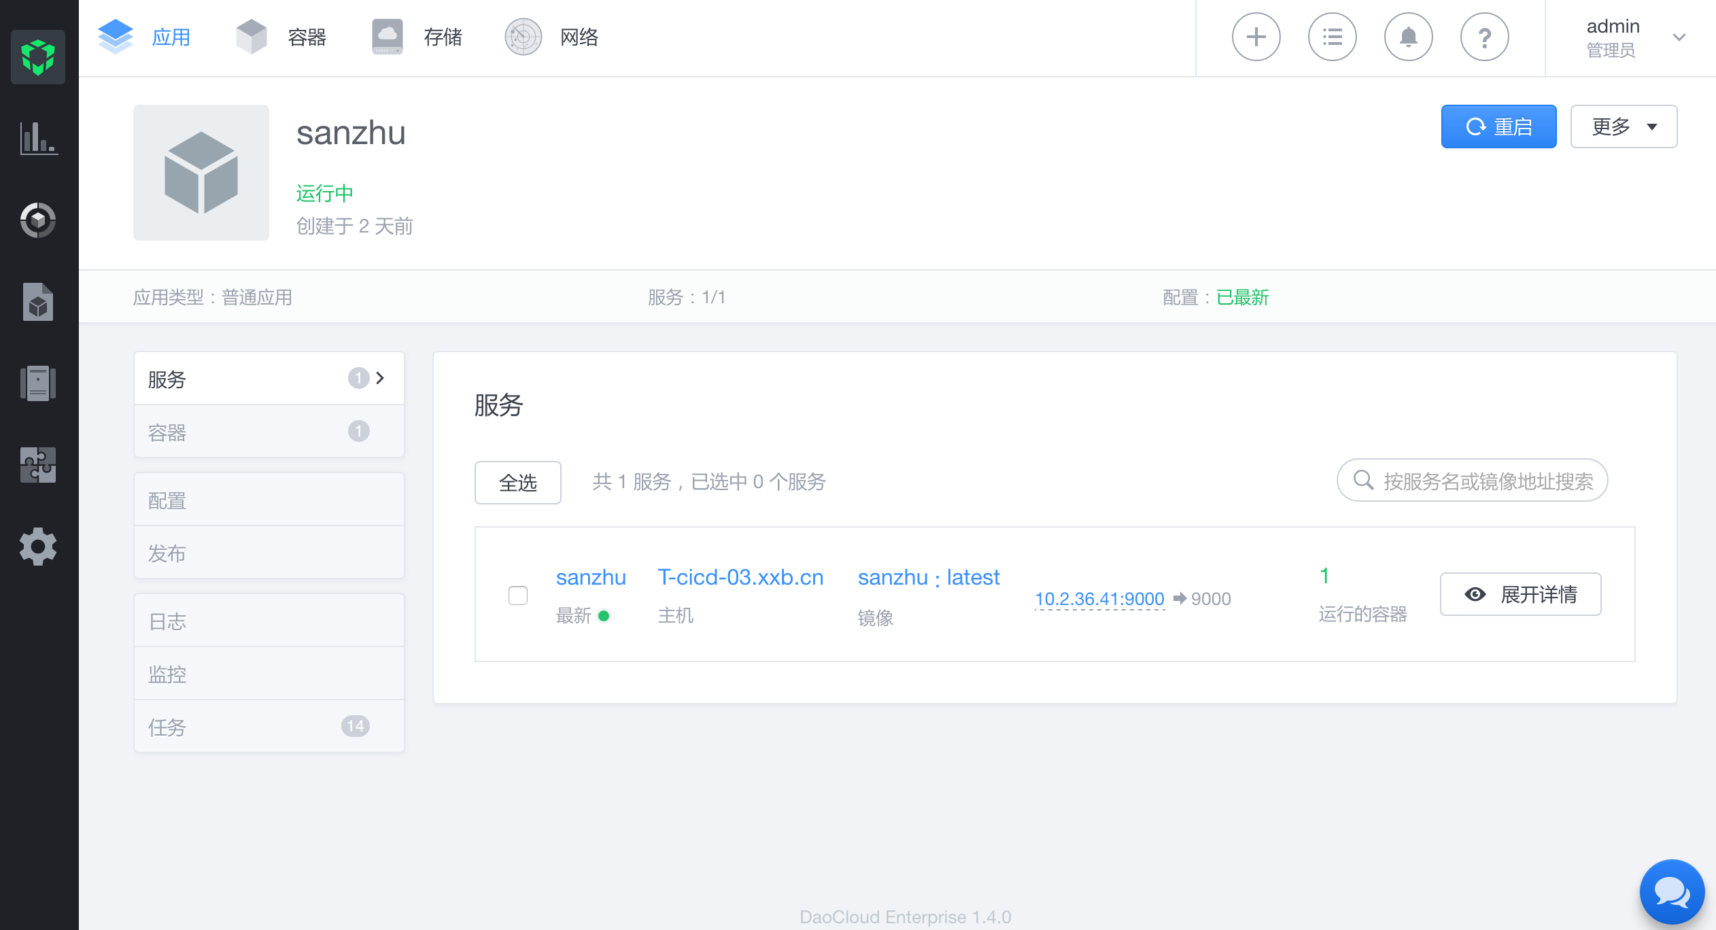Select 日志 in the side menu
Image resolution: width=1716 pixels, height=930 pixels.
point(269,621)
